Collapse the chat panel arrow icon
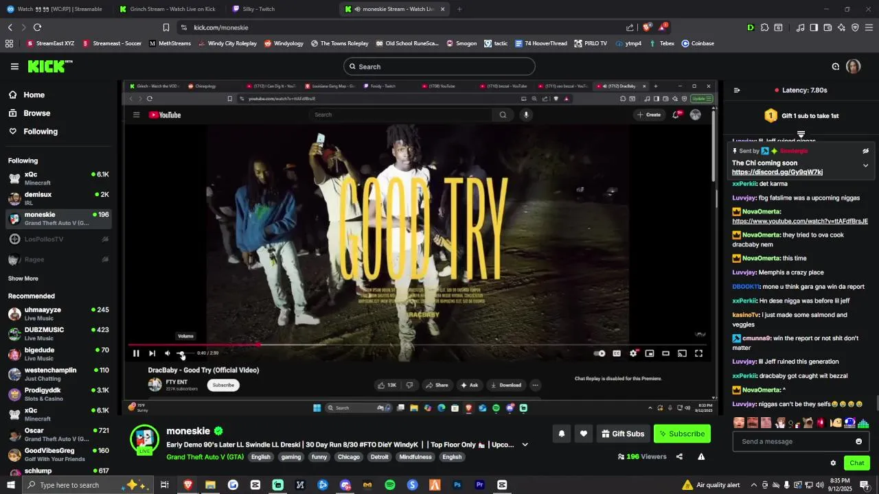The height and width of the screenshot is (494, 879). 737,90
